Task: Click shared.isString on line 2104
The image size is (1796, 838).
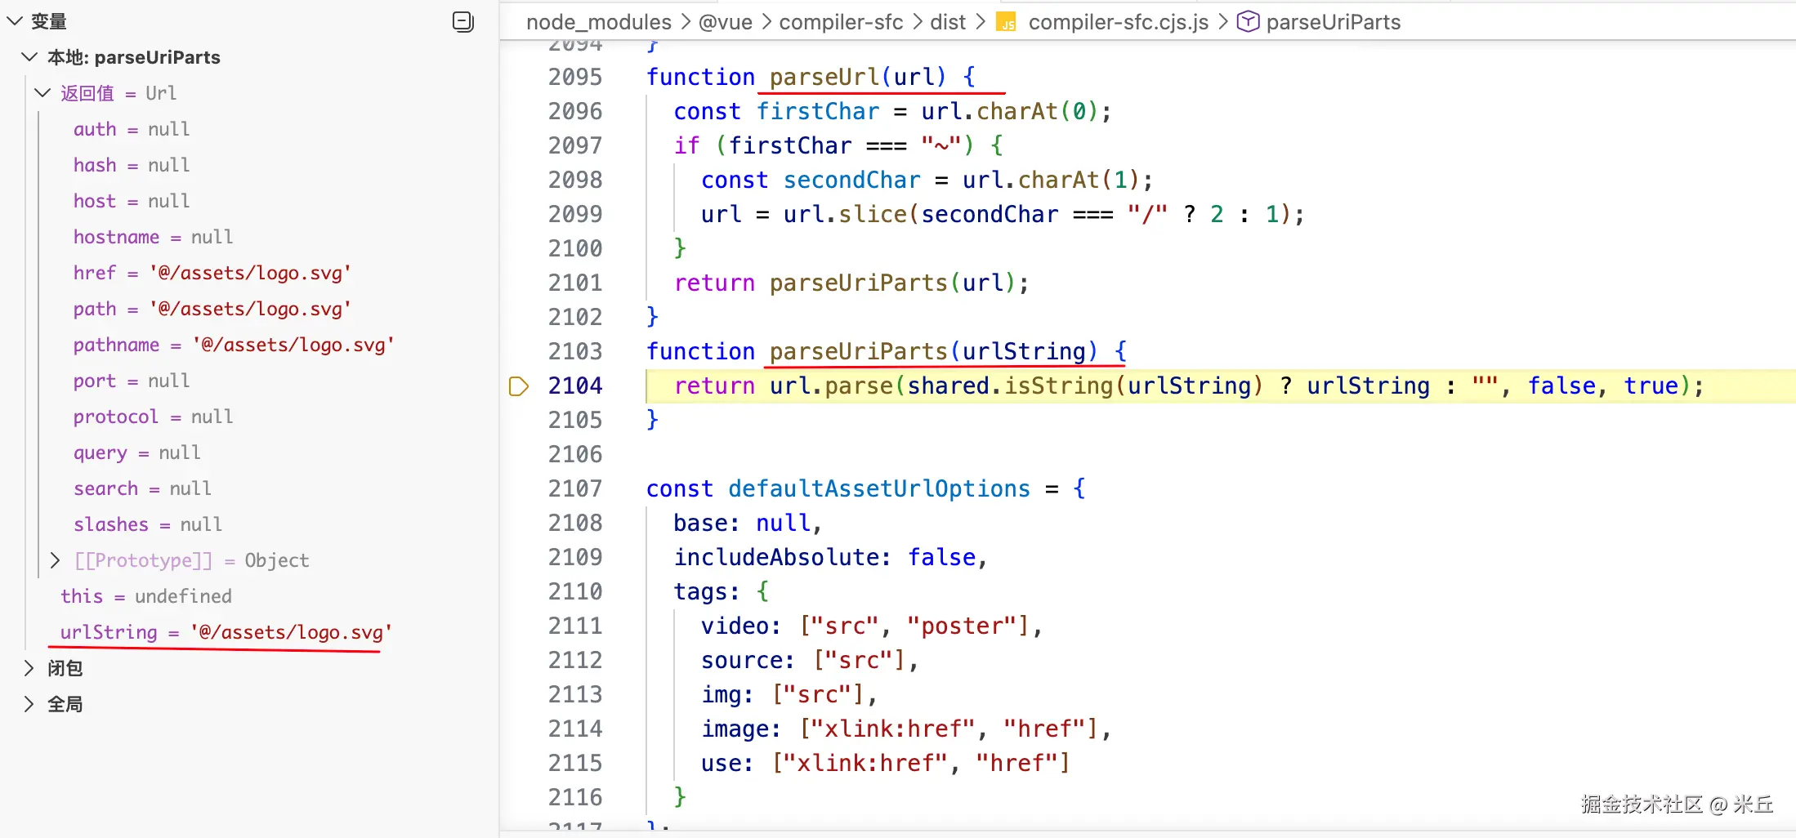Action: pos(1011,386)
